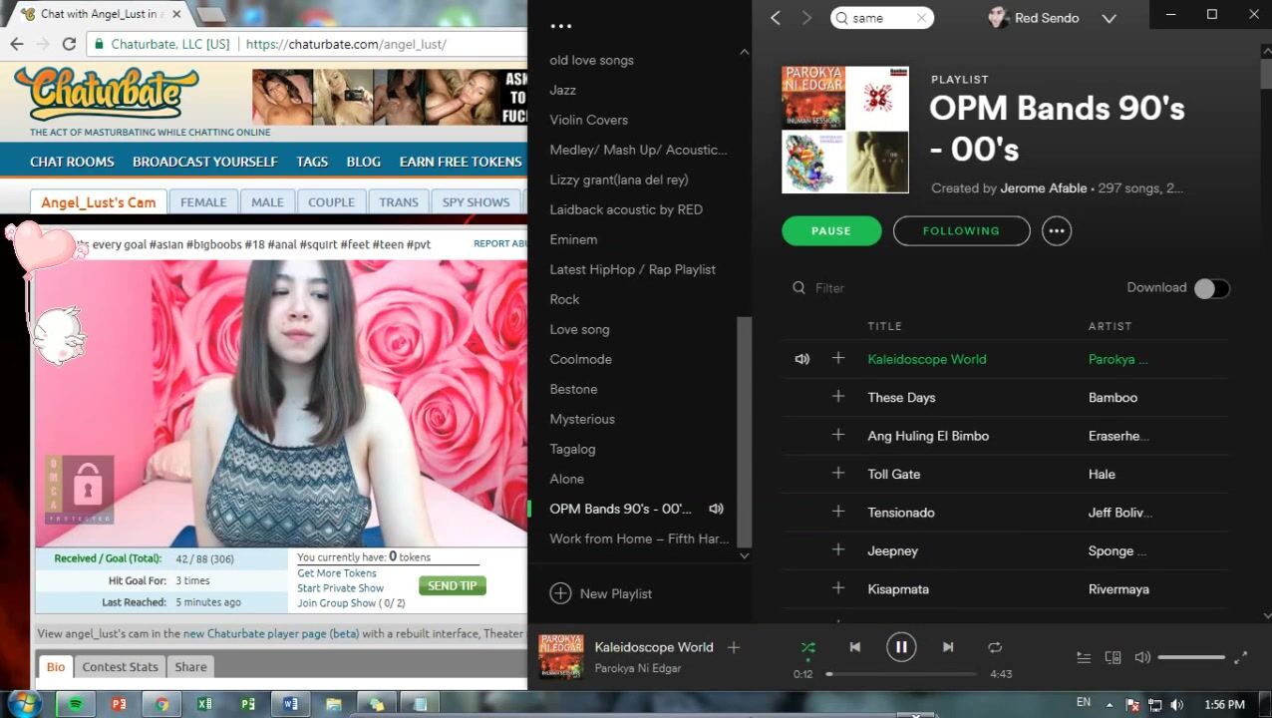The width and height of the screenshot is (1272, 718).
Task: Create a New Playlist
Action: pos(601,593)
